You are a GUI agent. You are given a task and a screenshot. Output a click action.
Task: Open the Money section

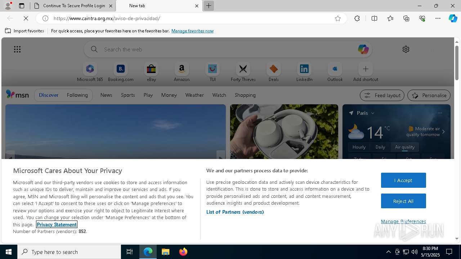pos(169,95)
